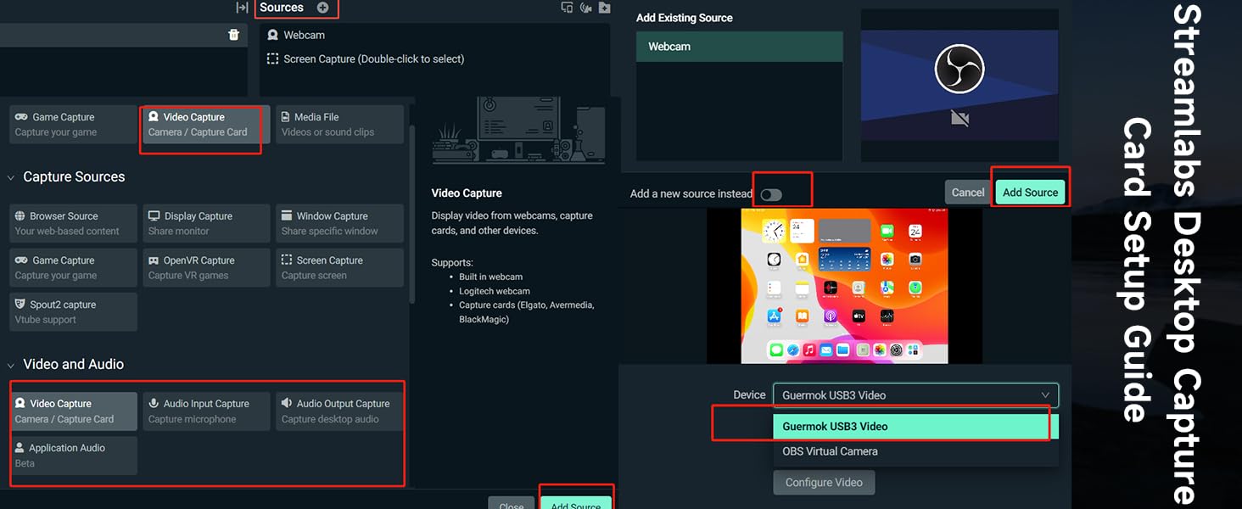Choose the Display Capture tile

tap(207, 223)
